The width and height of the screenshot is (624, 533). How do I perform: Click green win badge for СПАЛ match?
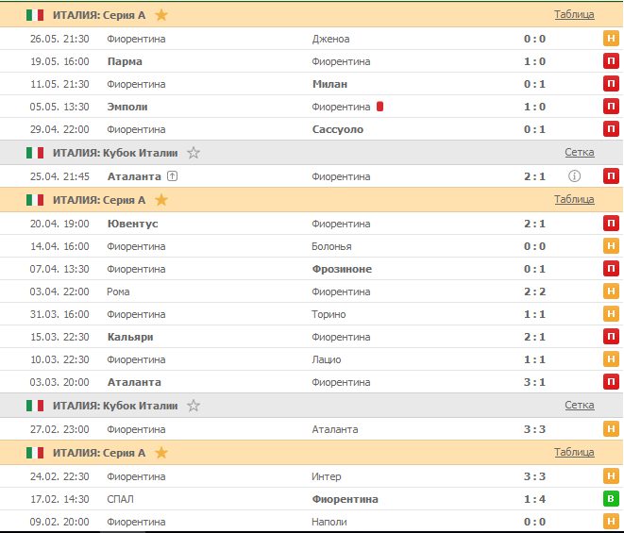(611, 499)
